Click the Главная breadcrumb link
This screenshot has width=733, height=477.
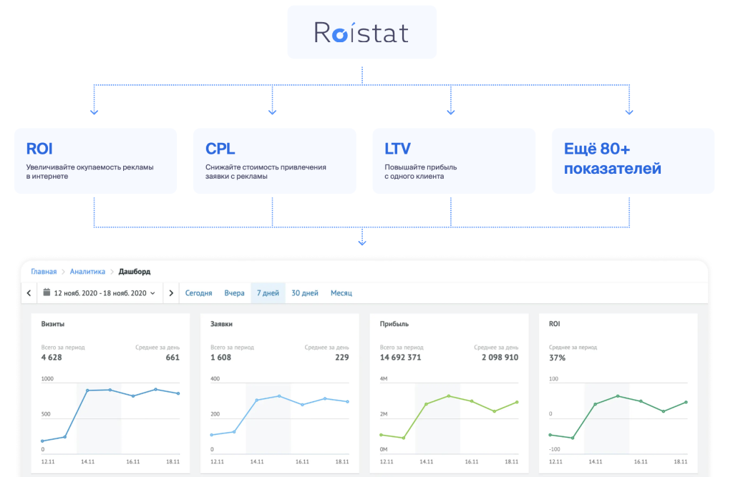(43, 272)
